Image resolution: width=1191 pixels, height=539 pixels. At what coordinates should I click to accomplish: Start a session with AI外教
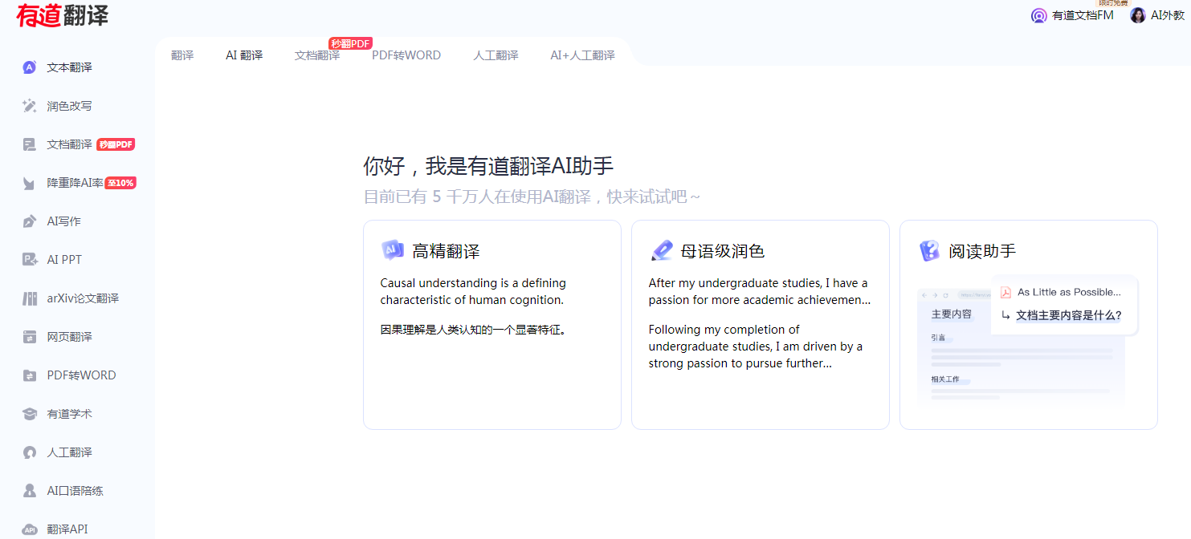(1157, 14)
